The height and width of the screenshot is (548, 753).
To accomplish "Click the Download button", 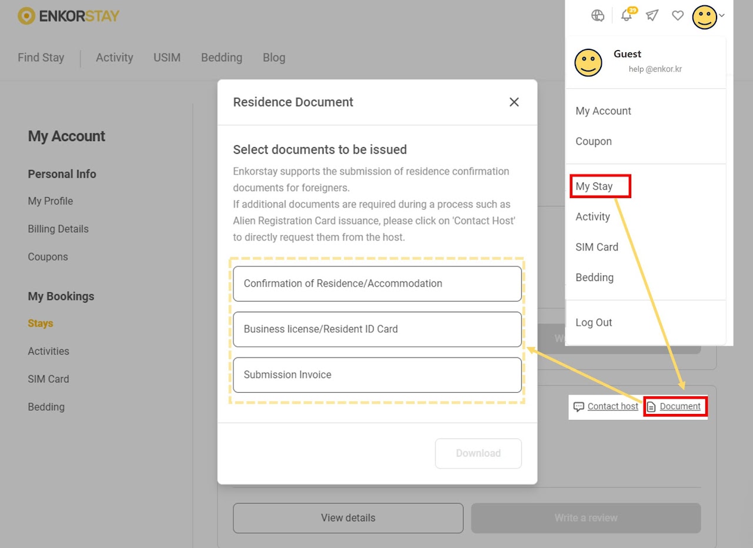I will click(x=478, y=453).
